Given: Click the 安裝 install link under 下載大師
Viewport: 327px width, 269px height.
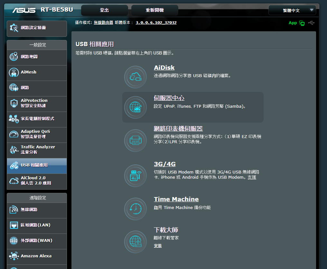Looking at the screenshot, I should coord(158,246).
